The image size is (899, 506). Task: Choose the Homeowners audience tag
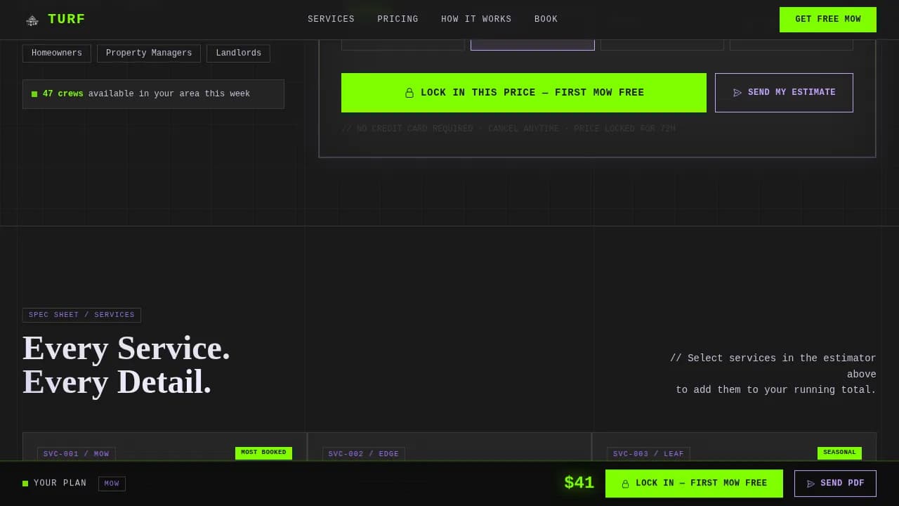coord(57,53)
